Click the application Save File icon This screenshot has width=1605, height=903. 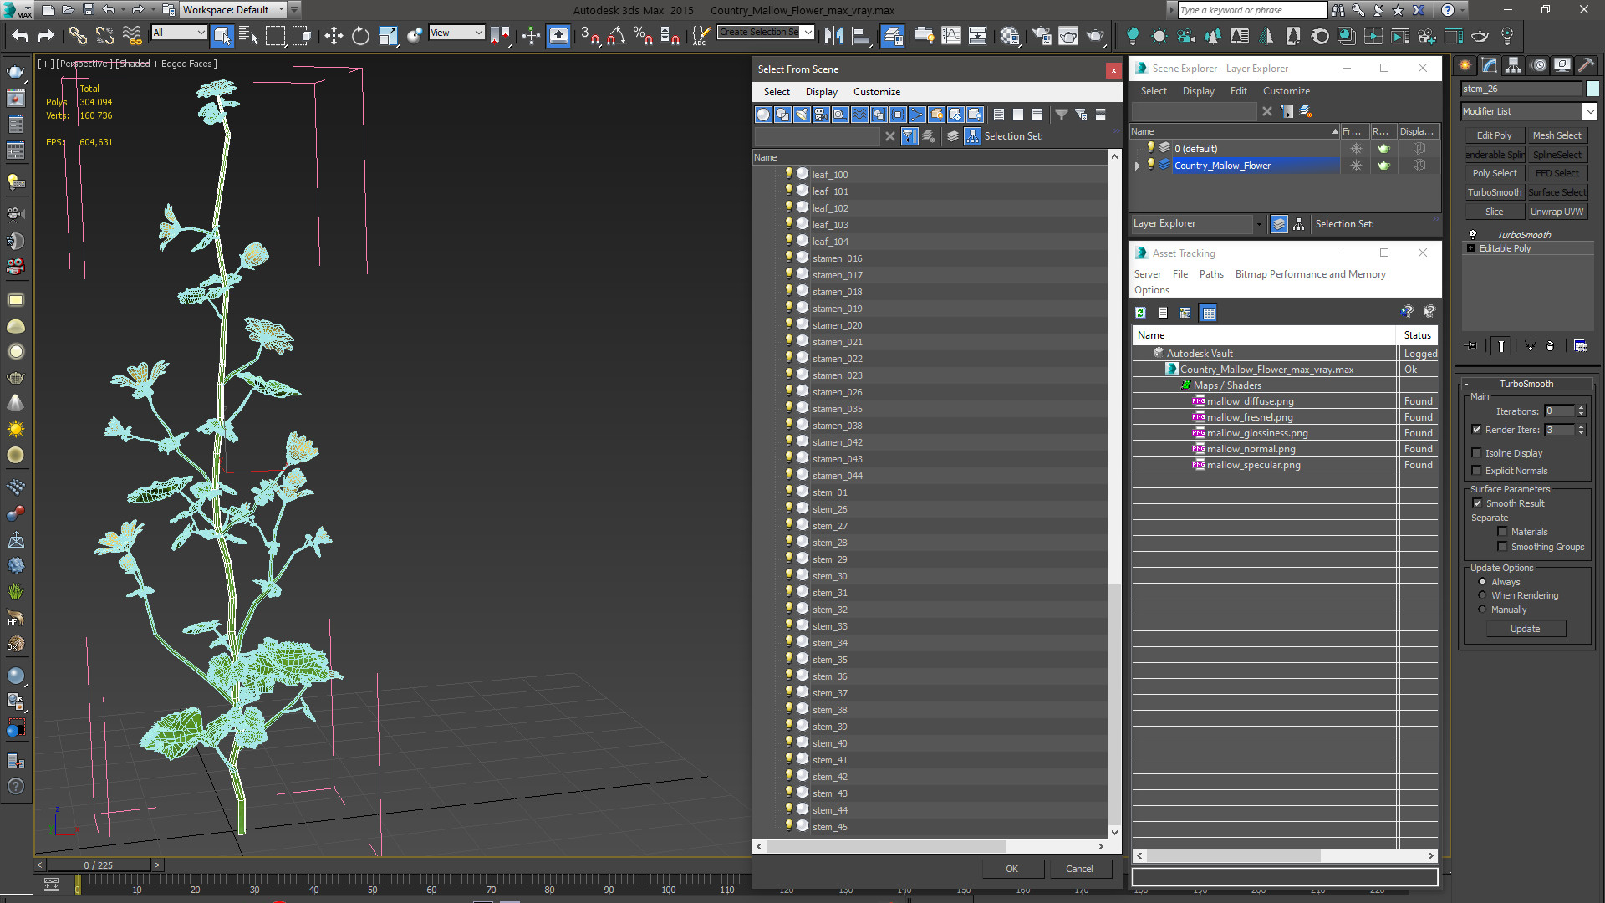click(88, 10)
